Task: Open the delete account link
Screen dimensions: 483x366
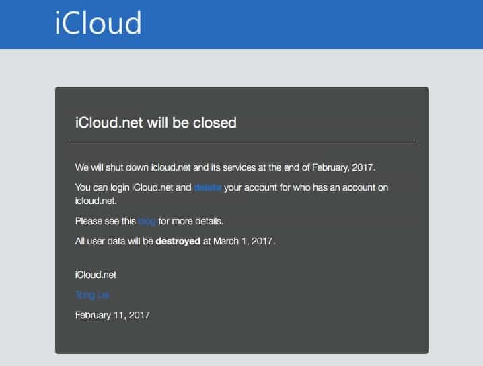Action: (x=207, y=188)
